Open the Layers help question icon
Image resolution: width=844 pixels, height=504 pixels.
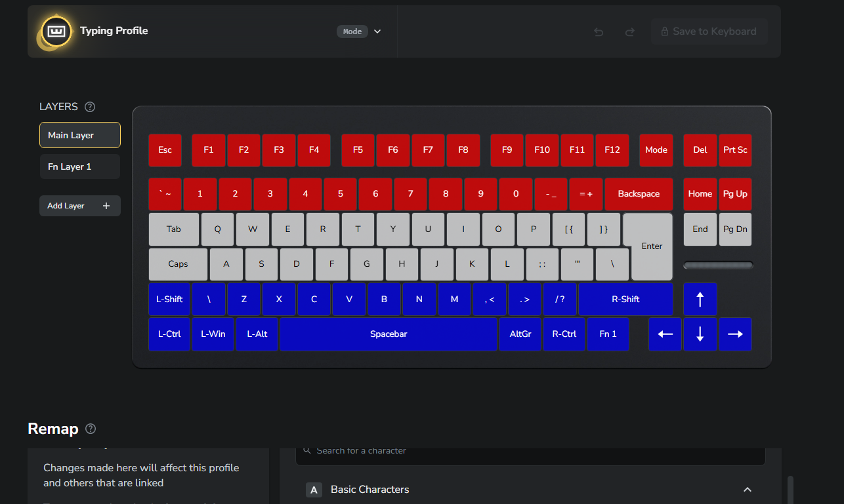point(91,107)
